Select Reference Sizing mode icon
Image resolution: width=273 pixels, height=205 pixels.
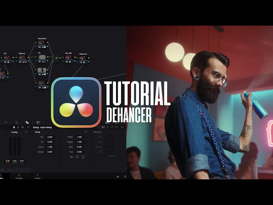click(116, 127)
